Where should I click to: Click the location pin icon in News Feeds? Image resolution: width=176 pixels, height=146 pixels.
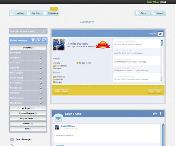point(160,114)
